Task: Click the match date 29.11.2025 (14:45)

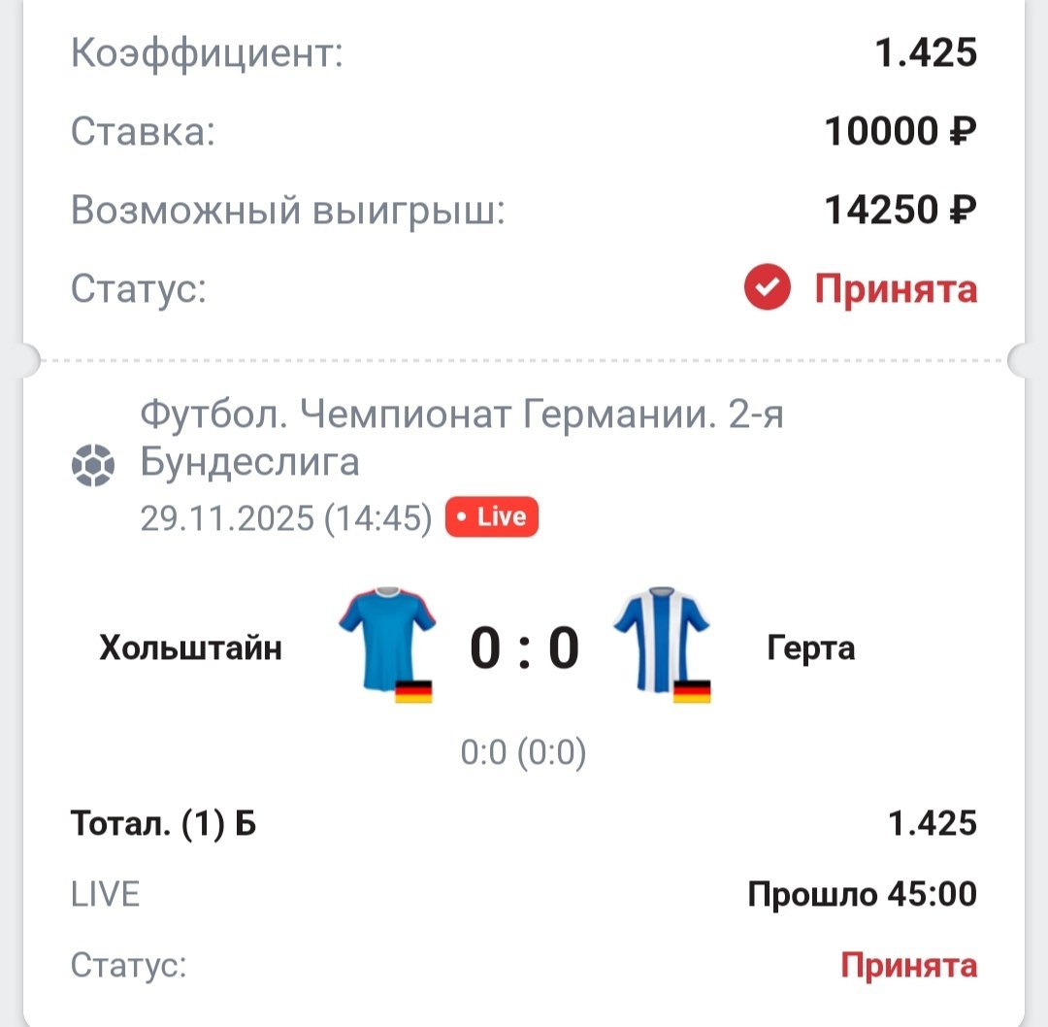Action: [286, 518]
